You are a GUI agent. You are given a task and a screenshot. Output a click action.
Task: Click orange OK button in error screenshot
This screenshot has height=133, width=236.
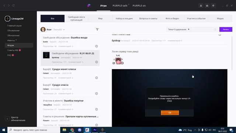pyautogui.click(x=170, y=113)
